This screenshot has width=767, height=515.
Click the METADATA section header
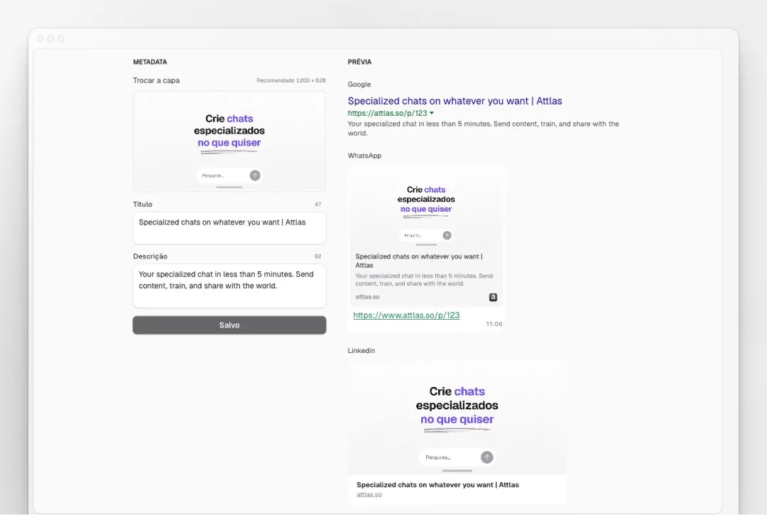click(x=150, y=62)
